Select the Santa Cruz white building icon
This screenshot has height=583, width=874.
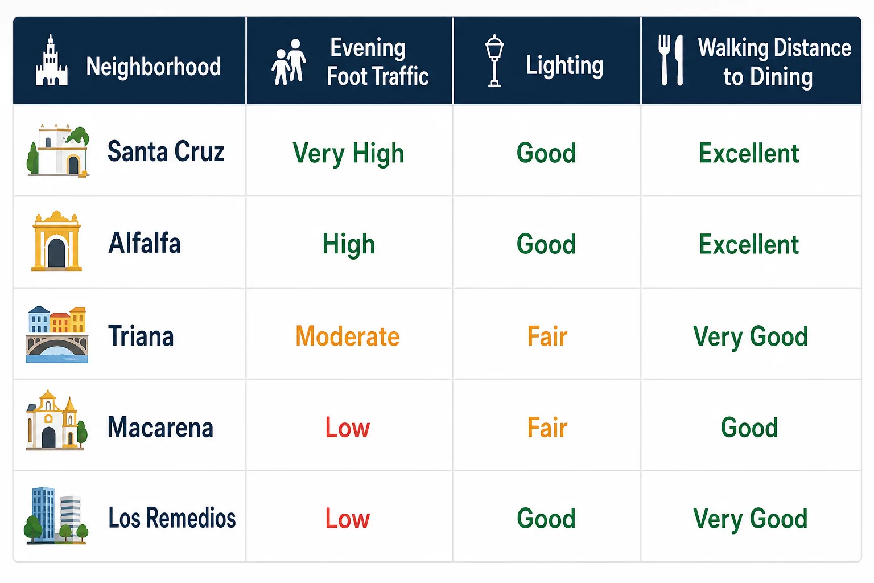tap(58, 150)
